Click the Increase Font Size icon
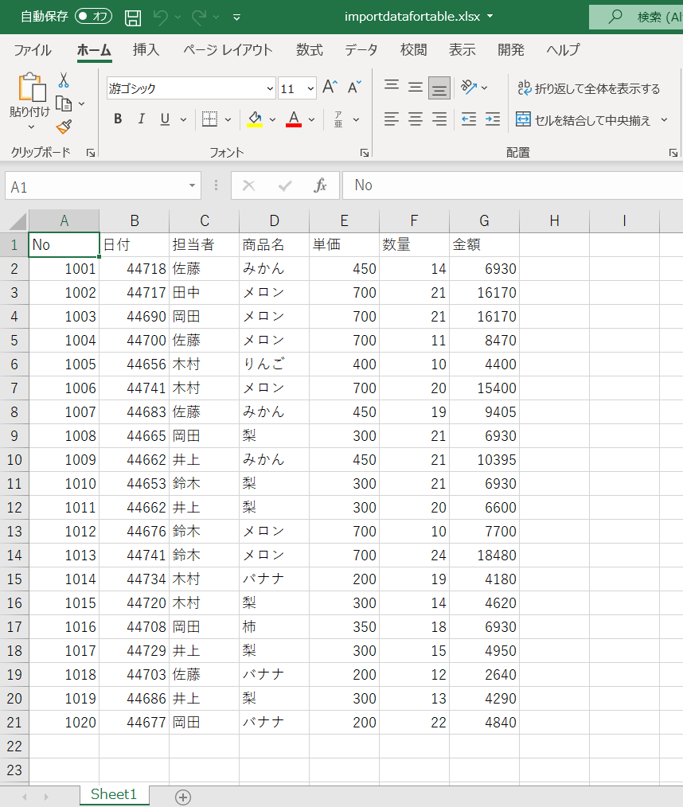 (x=330, y=88)
